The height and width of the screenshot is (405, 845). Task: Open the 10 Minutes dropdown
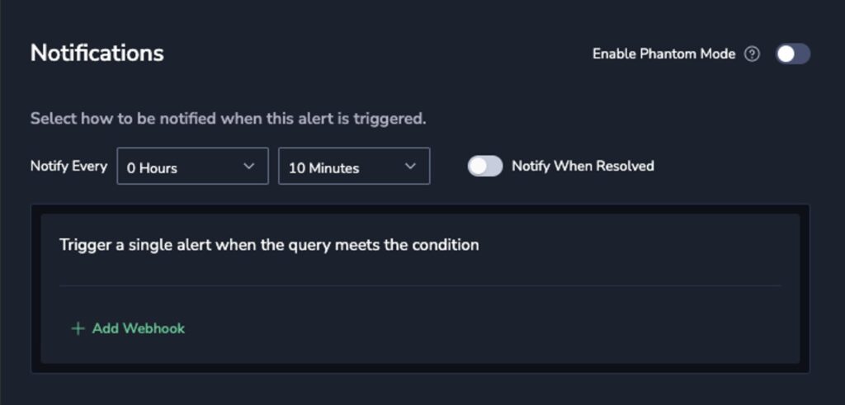point(354,166)
